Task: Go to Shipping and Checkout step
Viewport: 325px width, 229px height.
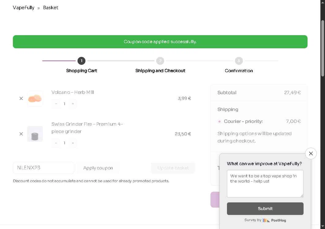Action: (x=160, y=71)
